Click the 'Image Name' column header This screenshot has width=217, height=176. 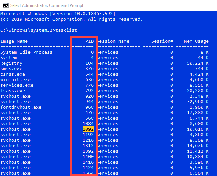point(14,41)
